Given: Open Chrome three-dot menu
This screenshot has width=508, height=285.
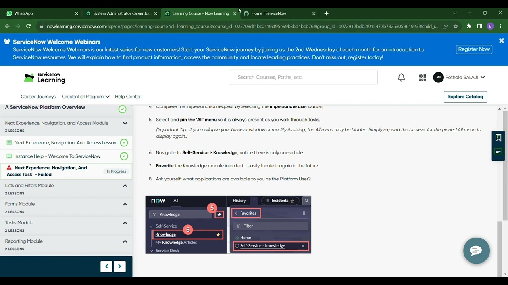Looking at the screenshot, I should coord(501,26).
